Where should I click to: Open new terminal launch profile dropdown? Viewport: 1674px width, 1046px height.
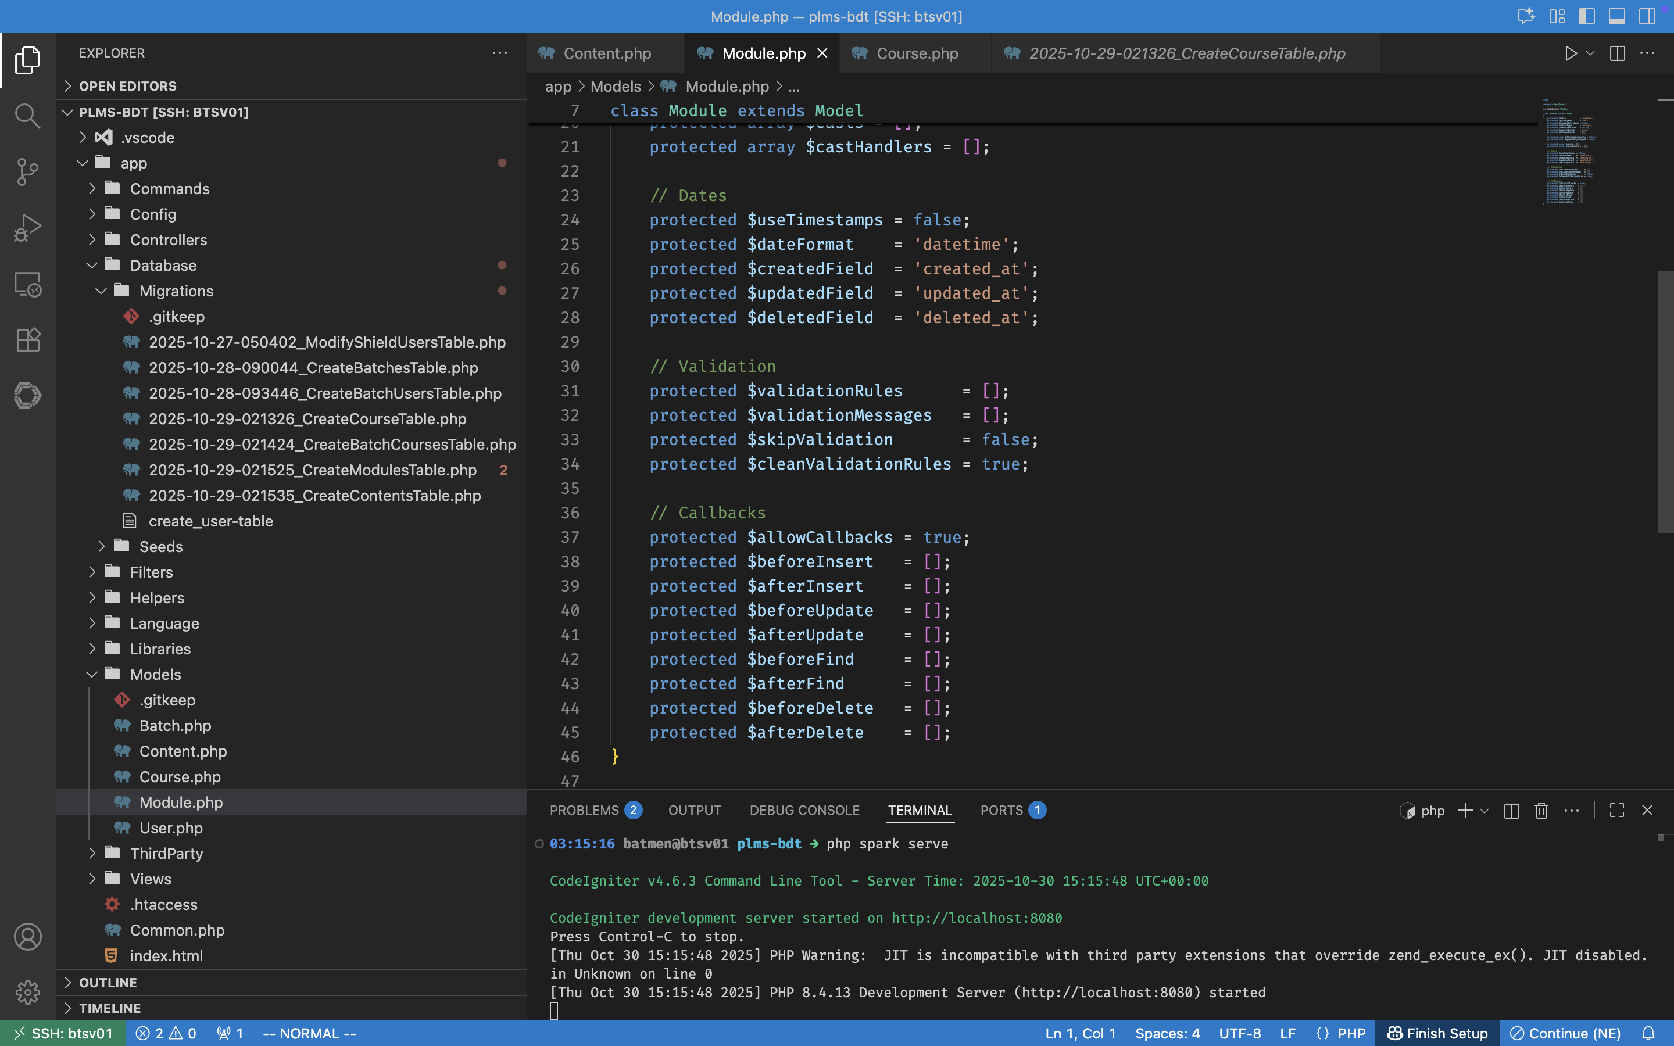[x=1485, y=810]
